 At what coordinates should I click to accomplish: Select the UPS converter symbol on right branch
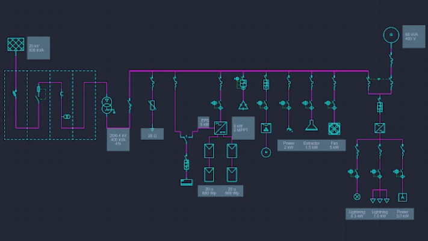[380, 128]
